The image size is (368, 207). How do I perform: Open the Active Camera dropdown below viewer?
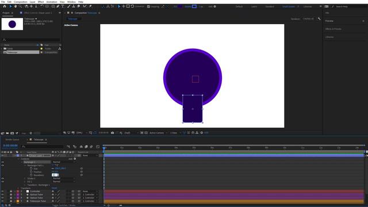click(158, 133)
